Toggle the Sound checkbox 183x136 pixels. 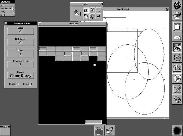pos(17,84)
